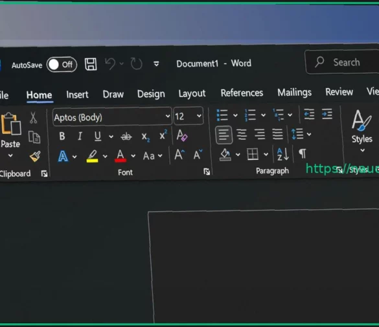The width and height of the screenshot is (379, 327).
Task: Apply yellow text highlight color
Action: pyautogui.click(x=93, y=156)
